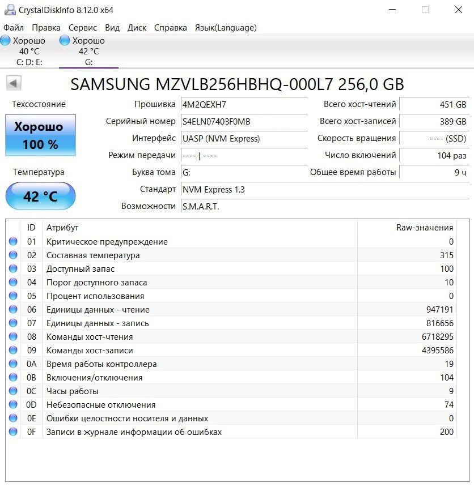Click the status orb of attribute 01

(x=13, y=241)
